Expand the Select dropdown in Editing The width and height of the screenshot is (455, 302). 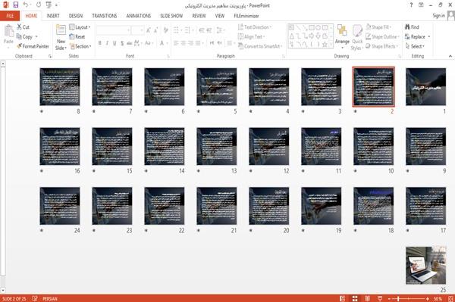[x=415, y=46]
